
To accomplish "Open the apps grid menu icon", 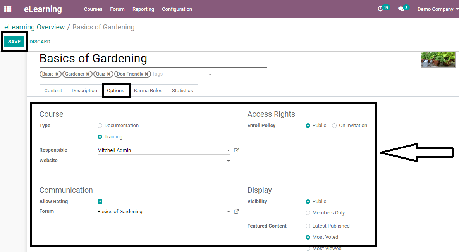I will coord(8,9).
